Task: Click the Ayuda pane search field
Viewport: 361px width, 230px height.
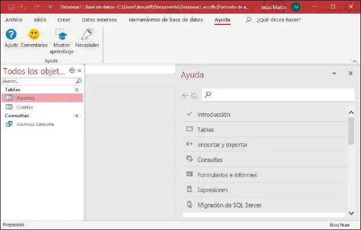Action: (x=278, y=95)
